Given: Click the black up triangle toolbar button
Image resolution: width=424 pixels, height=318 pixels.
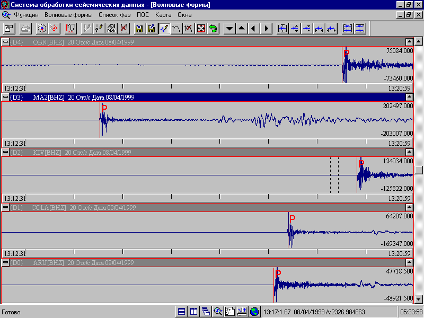Looking at the screenshot, I should 242,29.
